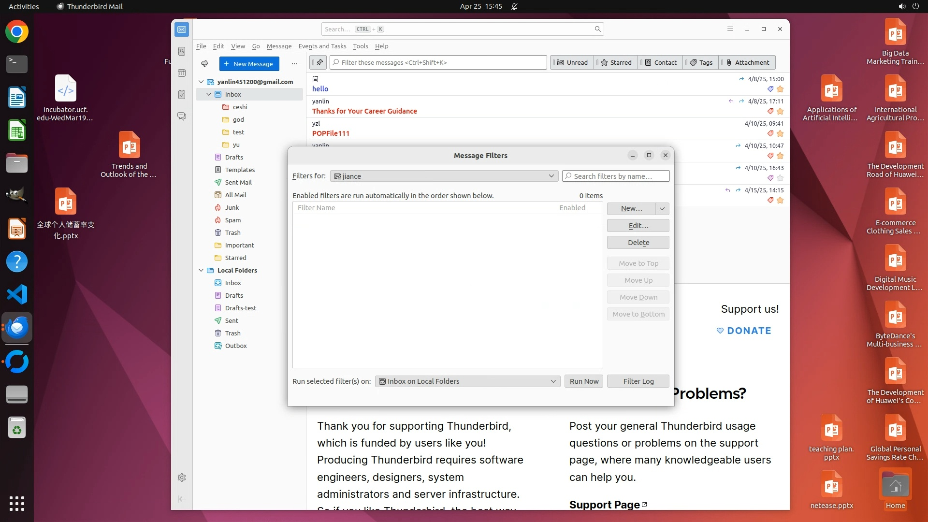The image size is (928, 522).
Task: Click the Run Now button
Action: click(583, 381)
